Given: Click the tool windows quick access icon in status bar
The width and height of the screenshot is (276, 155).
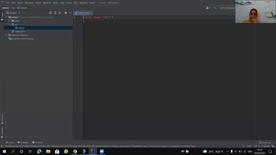Looking at the screenshot, I should pos(2,146).
